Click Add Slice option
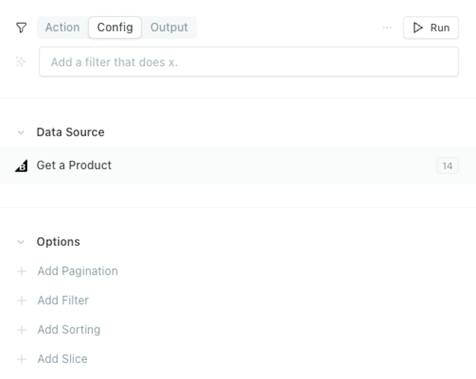 click(x=62, y=359)
